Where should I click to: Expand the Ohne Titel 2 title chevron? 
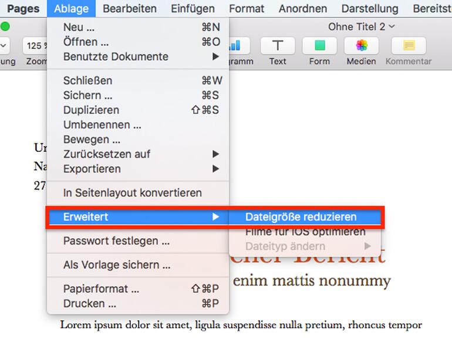[392, 26]
